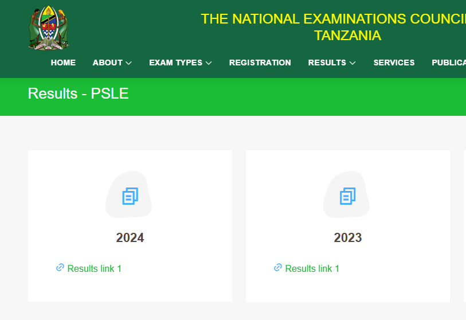466x320 pixels.
Task: Click the 2023 year heading
Action: click(x=348, y=237)
